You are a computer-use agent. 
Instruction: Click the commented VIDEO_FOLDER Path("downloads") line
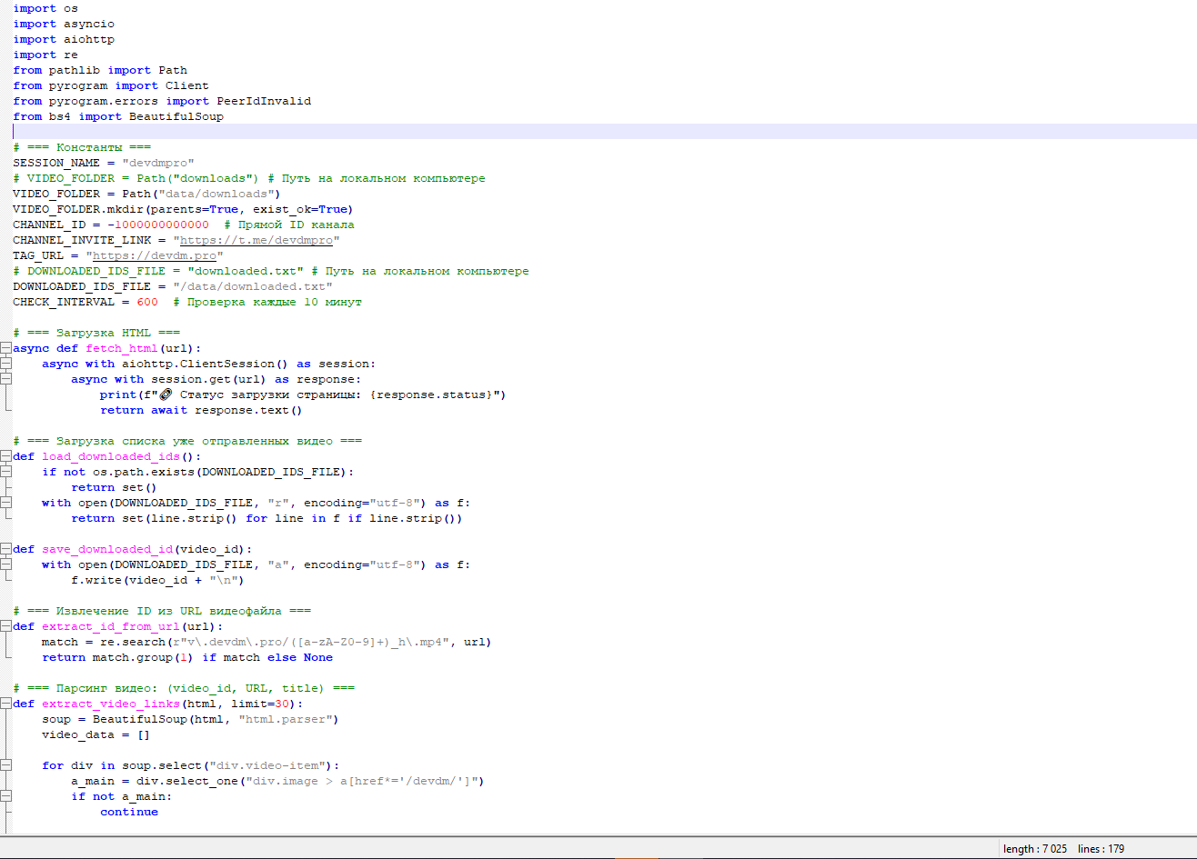[x=249, y=178]
